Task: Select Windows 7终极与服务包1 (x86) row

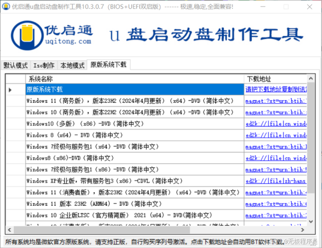Action: 135,170
